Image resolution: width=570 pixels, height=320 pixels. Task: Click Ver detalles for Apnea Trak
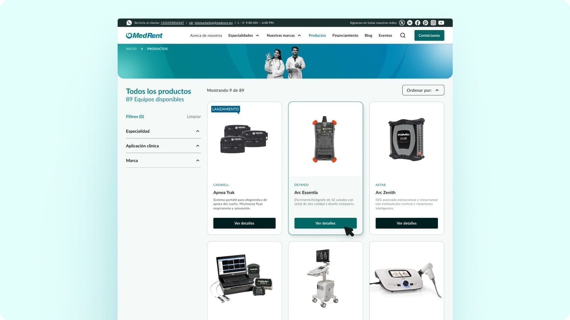tap(244, 223)
